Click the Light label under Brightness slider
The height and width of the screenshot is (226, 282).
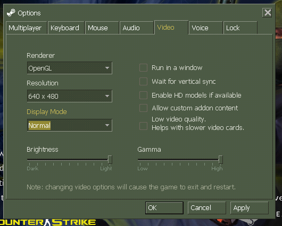pos(106,169)
